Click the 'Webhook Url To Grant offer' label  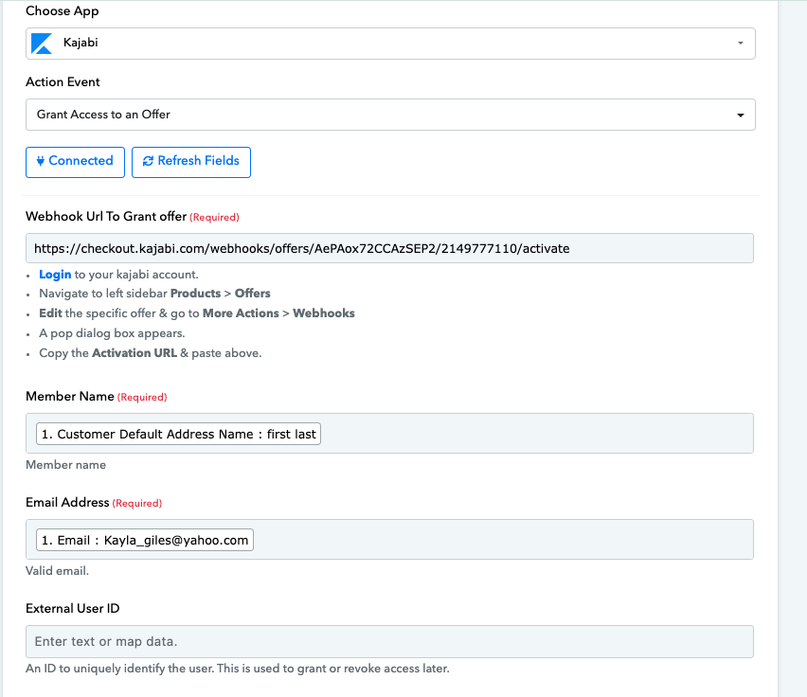(x=106, y=217)
